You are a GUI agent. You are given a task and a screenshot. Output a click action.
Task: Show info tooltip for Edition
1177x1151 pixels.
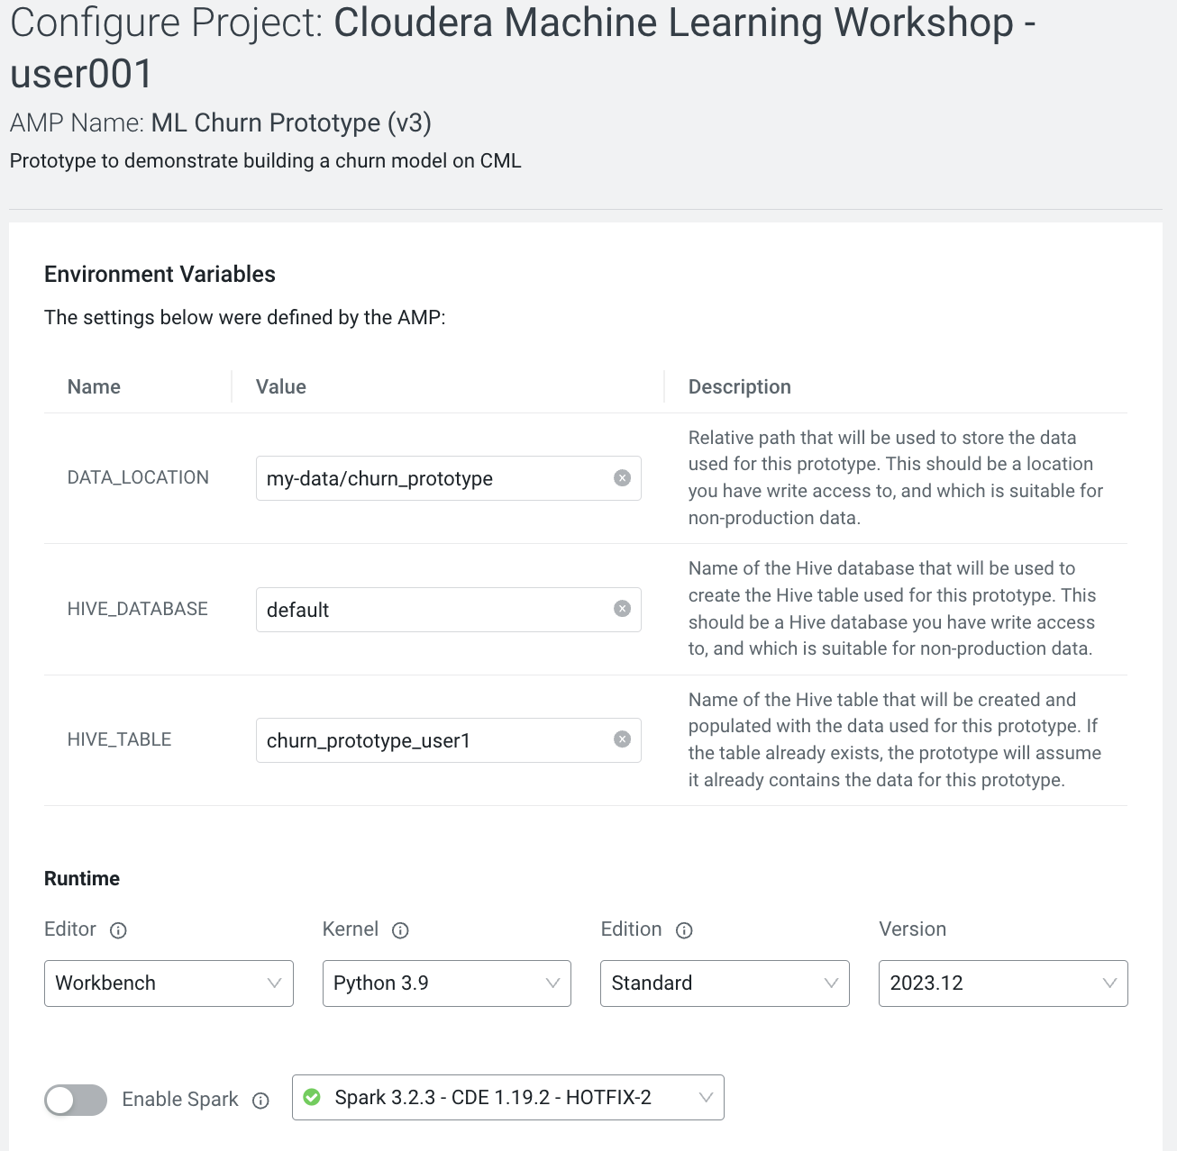click(684, 930)
